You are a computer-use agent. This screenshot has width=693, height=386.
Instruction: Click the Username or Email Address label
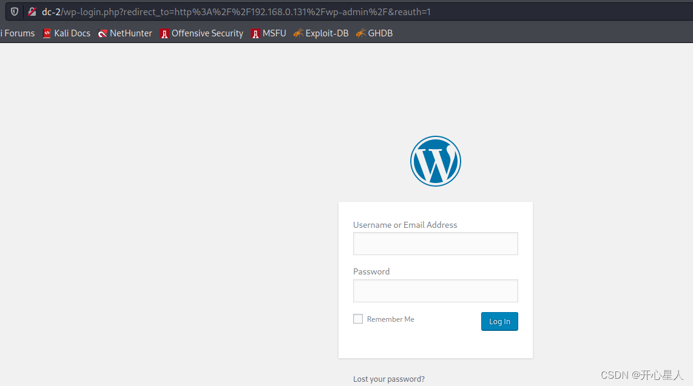pos(405,225)
